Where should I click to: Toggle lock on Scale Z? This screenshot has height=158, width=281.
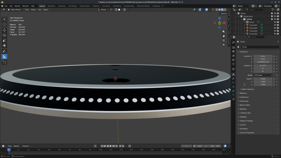[274, 85]
